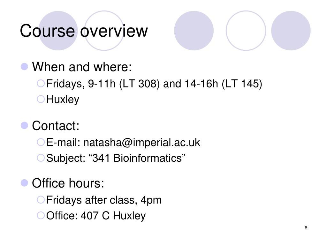Click the rightmost filled lavender circle
This screenshot has width=327, height=245.
[291, 31]
